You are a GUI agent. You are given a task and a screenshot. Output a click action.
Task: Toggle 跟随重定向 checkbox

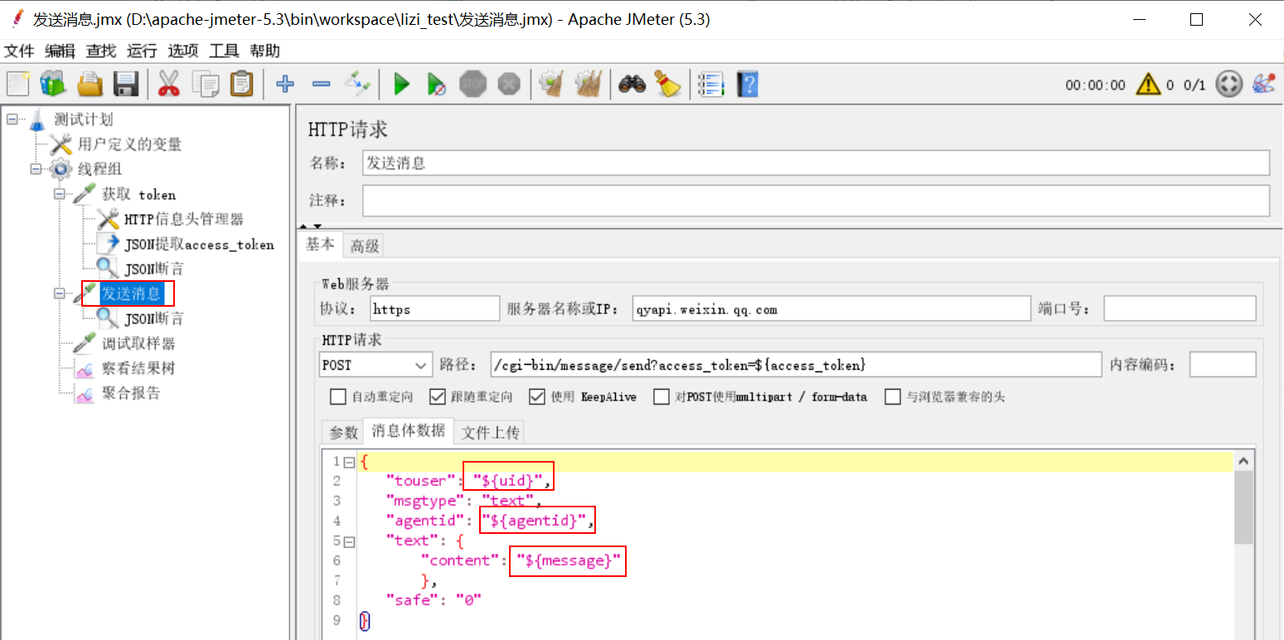[x=437, y=397]
